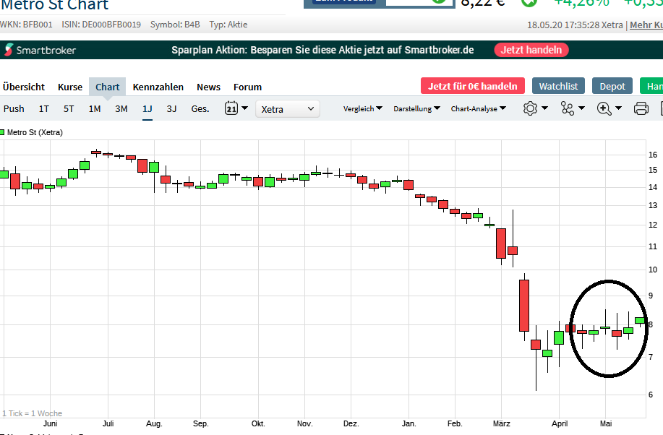Click the Jetzt für 0€ handeln button
663x435 pixels.
pyautogui.click(x=472, y=86)
